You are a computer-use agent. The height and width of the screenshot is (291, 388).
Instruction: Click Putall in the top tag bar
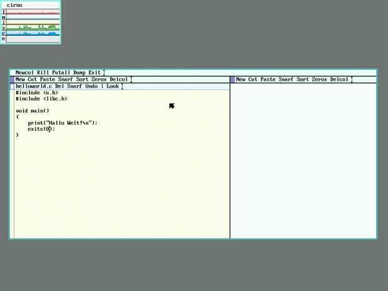coord(61,73)
